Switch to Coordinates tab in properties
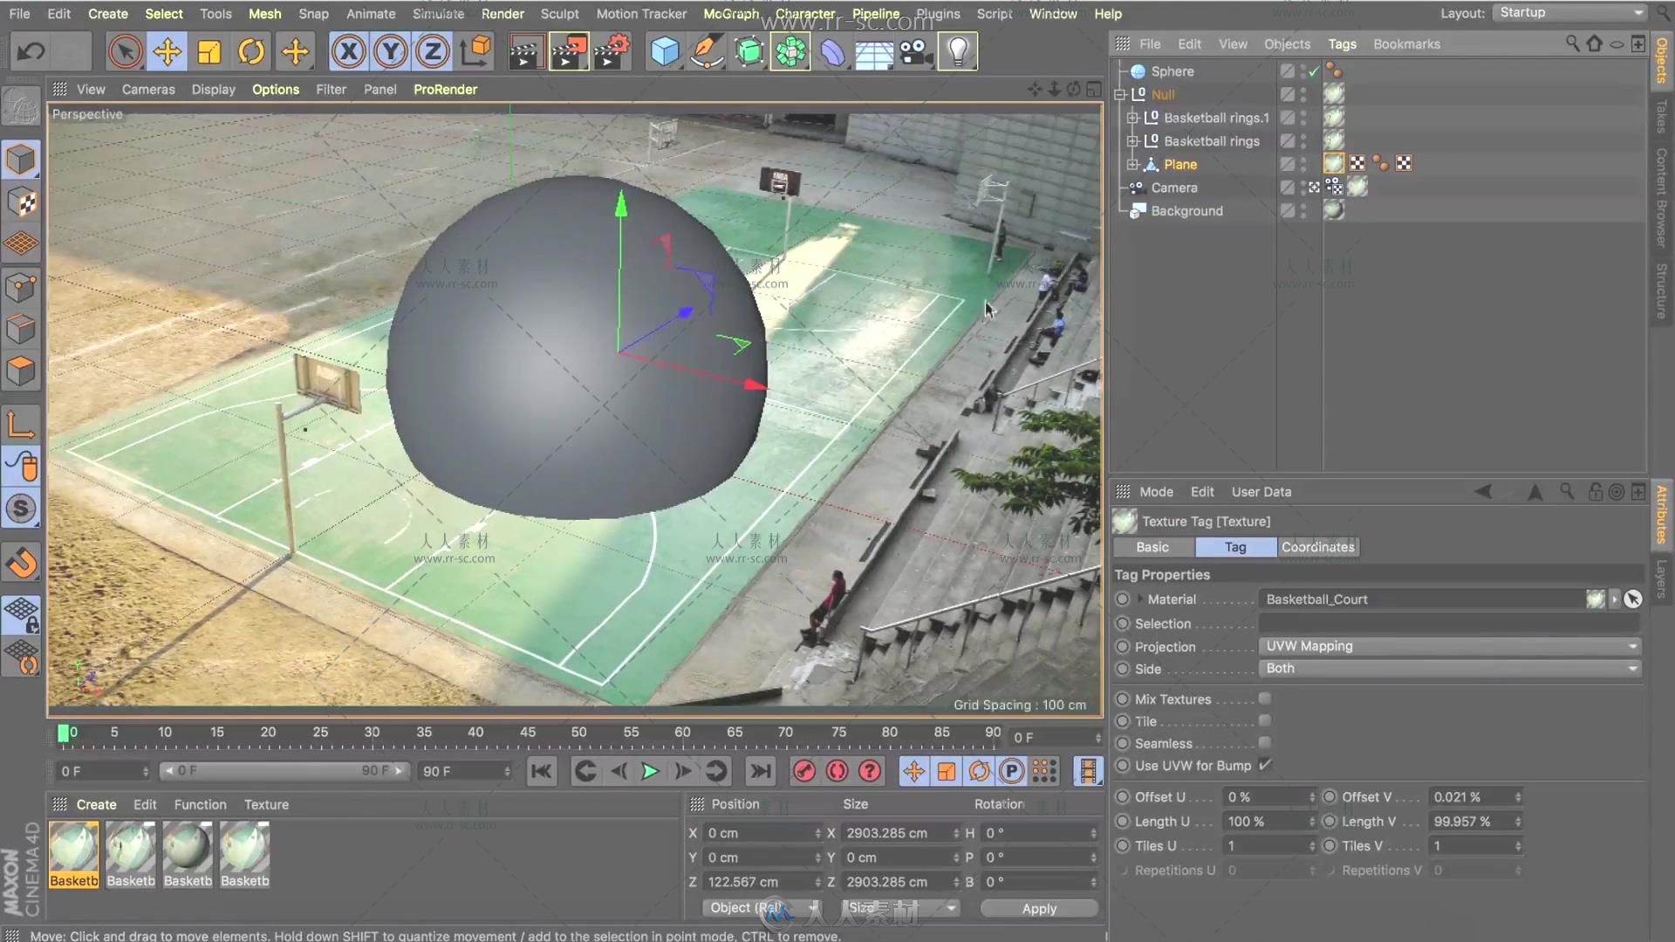The width and height of the screenshot is (1675, 942). click(1317, 546)
